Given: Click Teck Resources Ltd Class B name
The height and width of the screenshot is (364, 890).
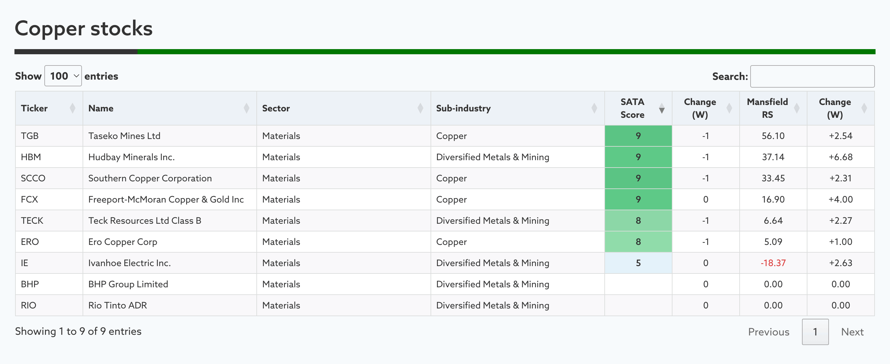Looking at the screenshot, I should coord(145,221).
